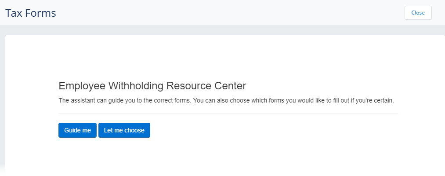
Task: Click the Tax Forms page title
Action: pos(31,13)
